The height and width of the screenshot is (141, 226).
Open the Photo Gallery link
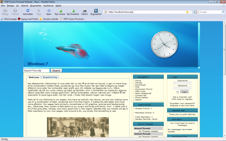pyautogui.click(x=142, y=97)
